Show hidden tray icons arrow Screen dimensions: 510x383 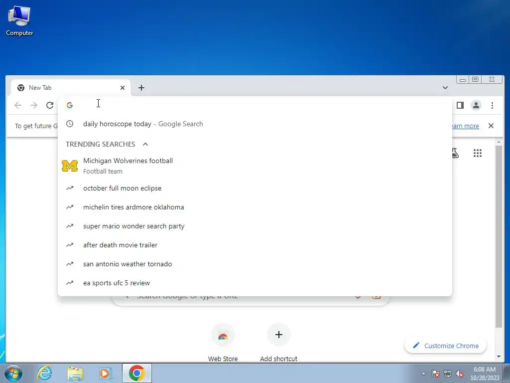pos(423,374)
